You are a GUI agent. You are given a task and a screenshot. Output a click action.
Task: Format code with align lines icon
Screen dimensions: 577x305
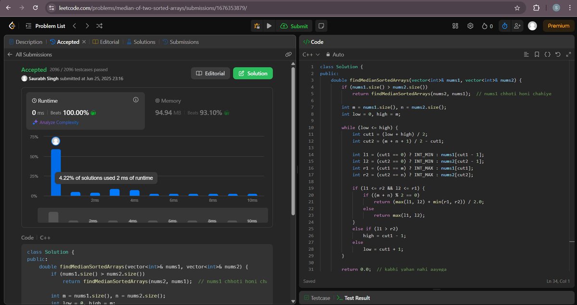coord(526,55)
